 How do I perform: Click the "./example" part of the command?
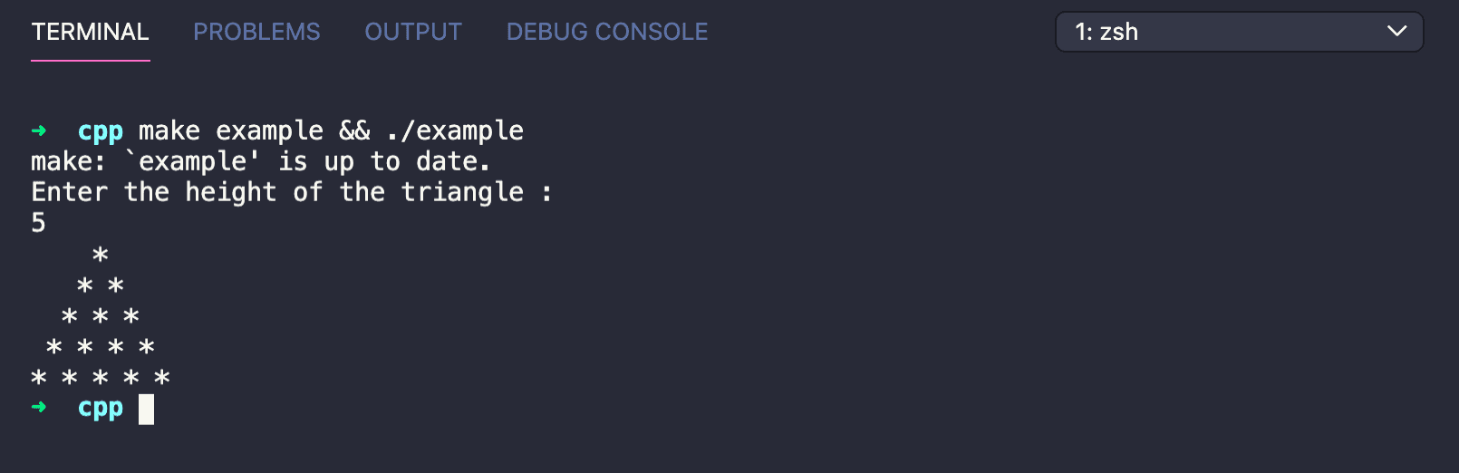click(x=455, y=131)
